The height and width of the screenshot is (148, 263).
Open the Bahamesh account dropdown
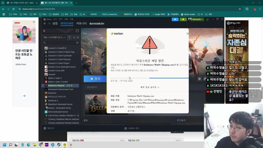click(196, 19)
